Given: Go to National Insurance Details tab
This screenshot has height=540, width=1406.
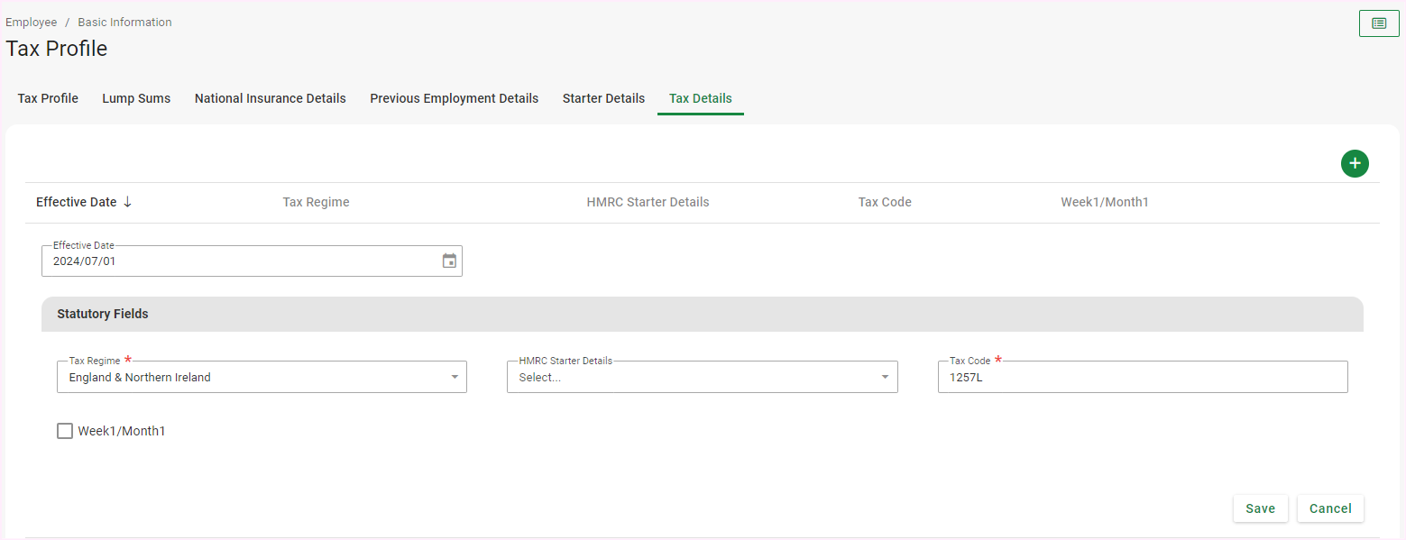Looking at the screenshot, I should pyautogui.click(x=270, y=98).
